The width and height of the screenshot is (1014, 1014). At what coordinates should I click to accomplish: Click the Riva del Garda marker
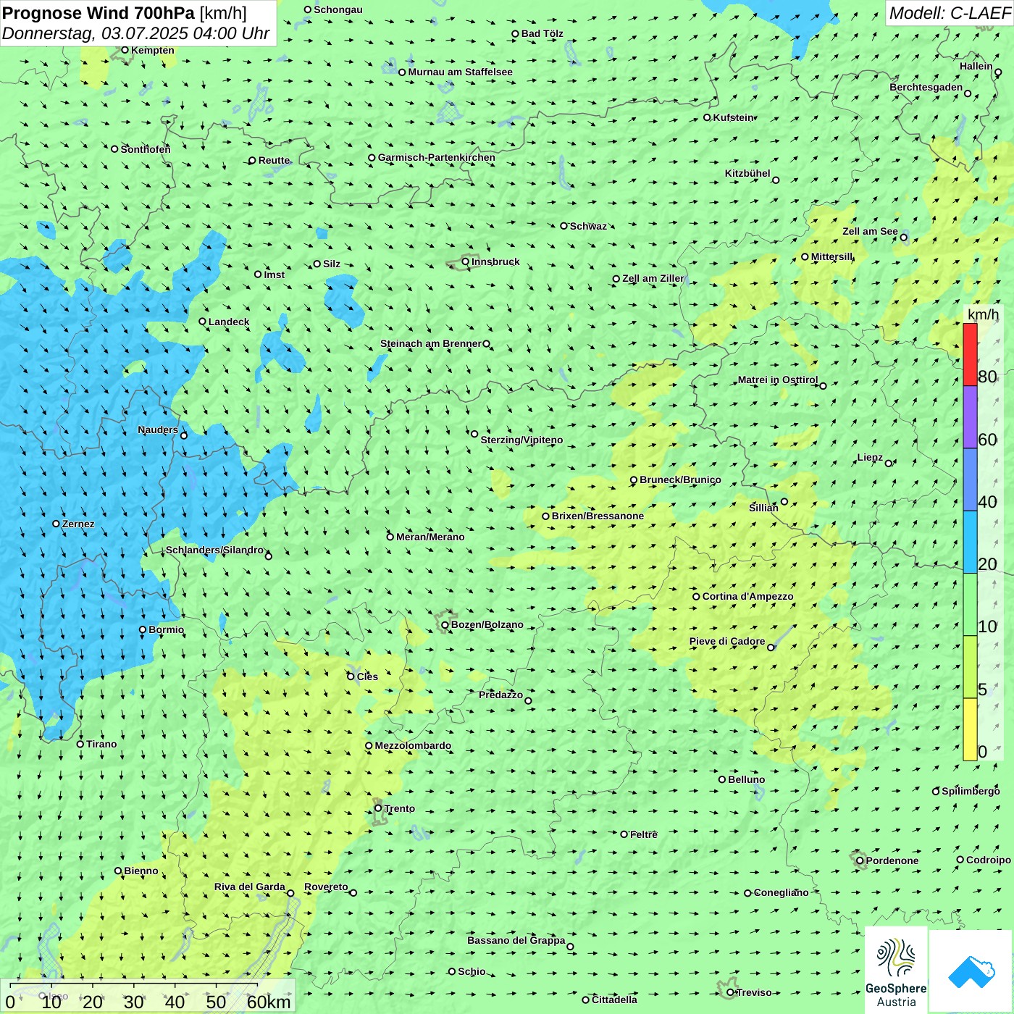click(291, 894)
